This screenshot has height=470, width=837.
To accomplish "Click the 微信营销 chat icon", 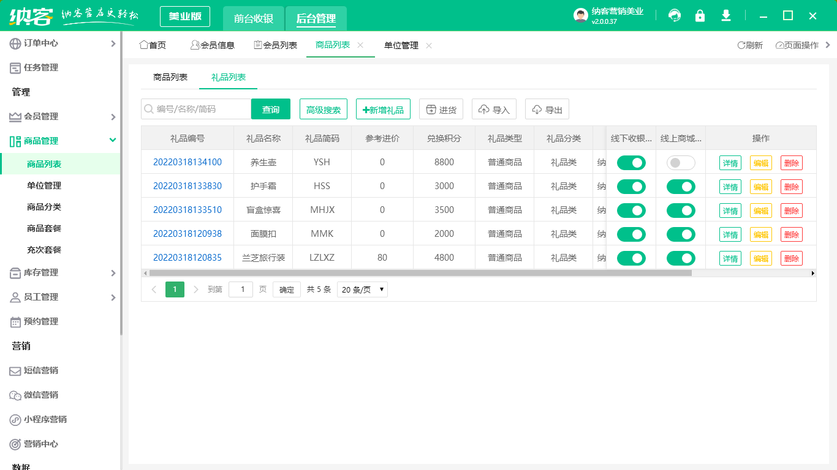I will [15, 395].
